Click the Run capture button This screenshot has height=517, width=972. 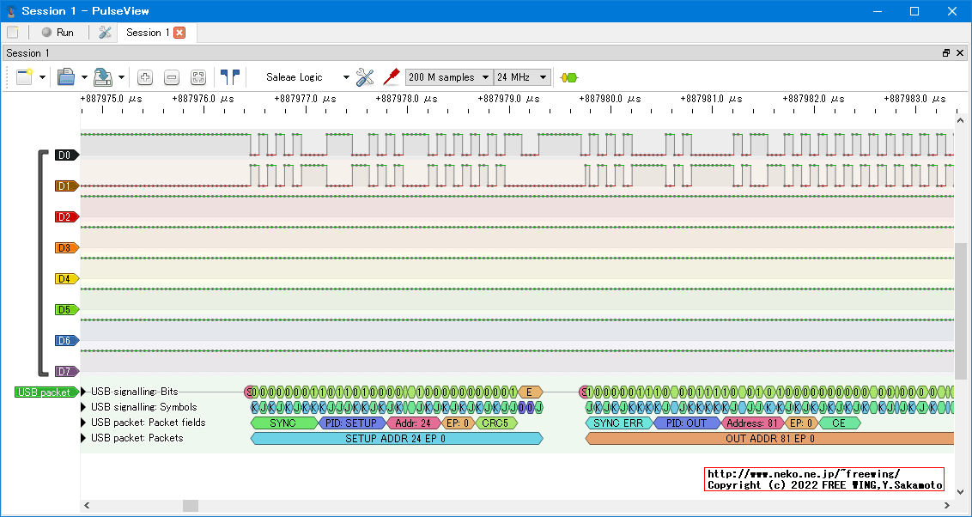click(x=58, y=33)
